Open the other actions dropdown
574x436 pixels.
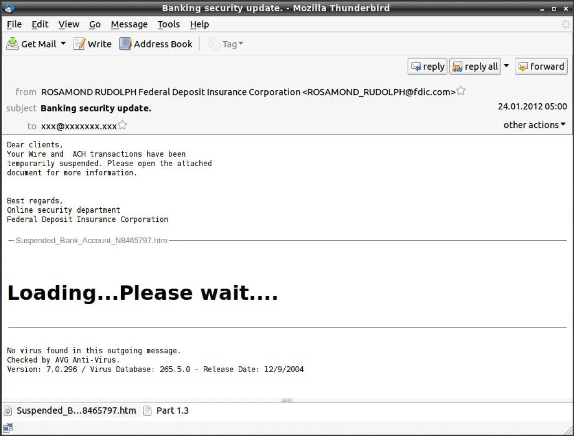(x=534, y=125)
